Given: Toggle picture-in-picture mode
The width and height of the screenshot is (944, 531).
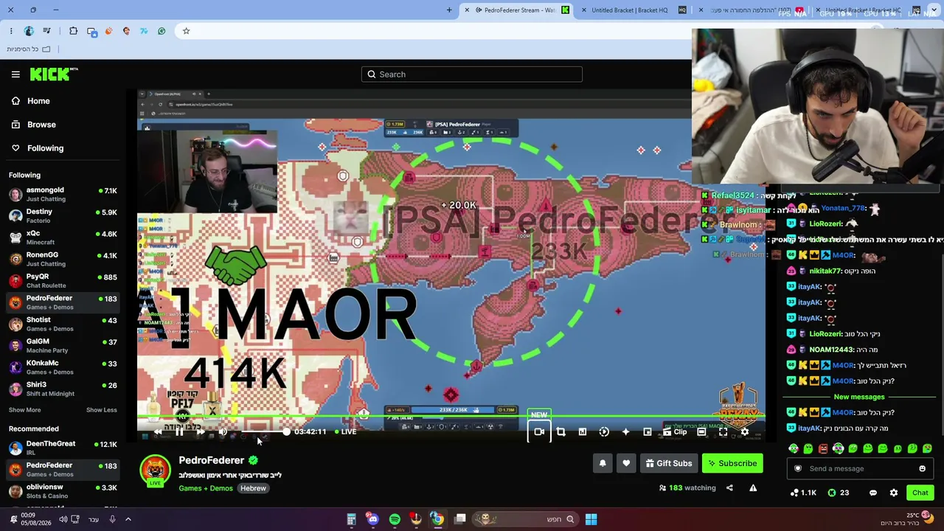Looking at the screenshot, I should click(648, 432).
